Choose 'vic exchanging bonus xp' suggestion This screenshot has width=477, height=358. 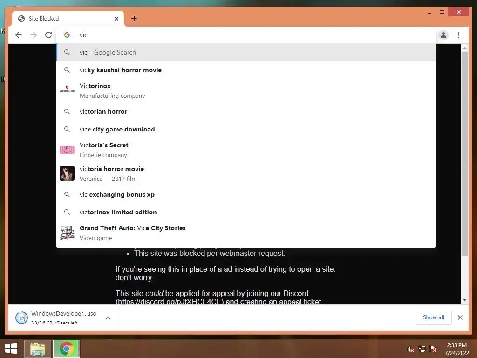pos(246,194)
